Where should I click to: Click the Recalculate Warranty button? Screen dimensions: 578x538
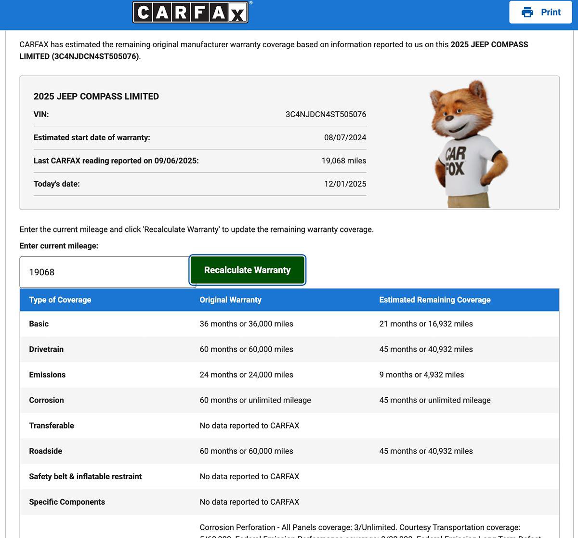pos(248,270)
